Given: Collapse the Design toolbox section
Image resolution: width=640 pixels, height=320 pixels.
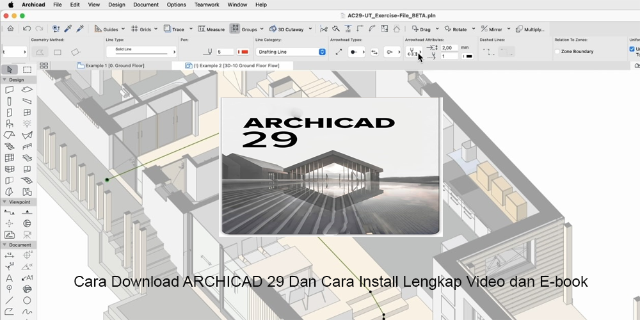Looking at the screenshot, I should (5, 80).
